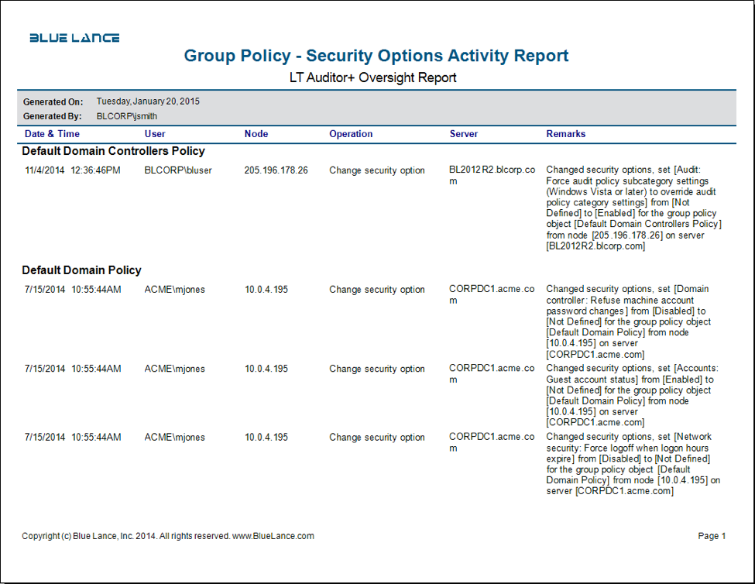Click node 10.0.4.195 in the Force logoff row
755x584 pixels.
click(x=266, y=438)
